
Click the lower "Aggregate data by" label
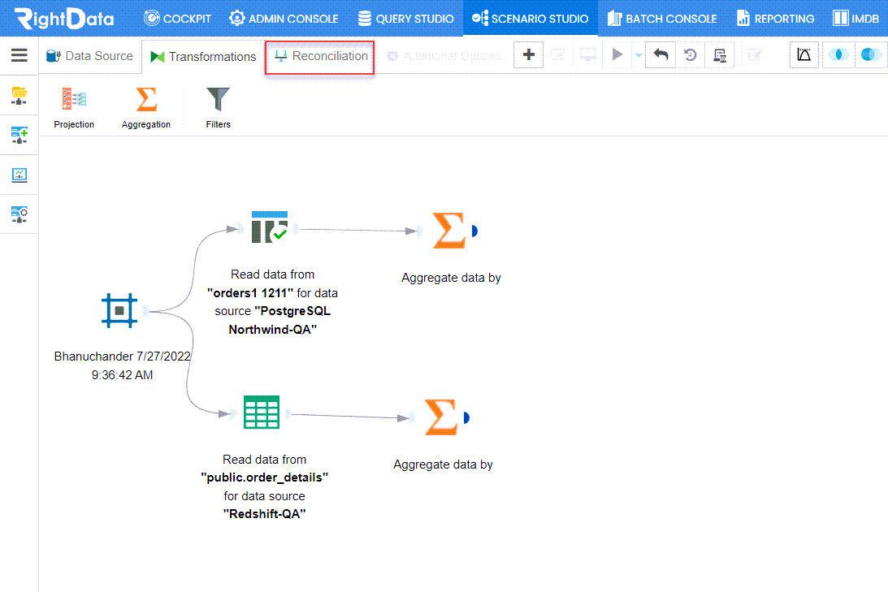(444, 465)
